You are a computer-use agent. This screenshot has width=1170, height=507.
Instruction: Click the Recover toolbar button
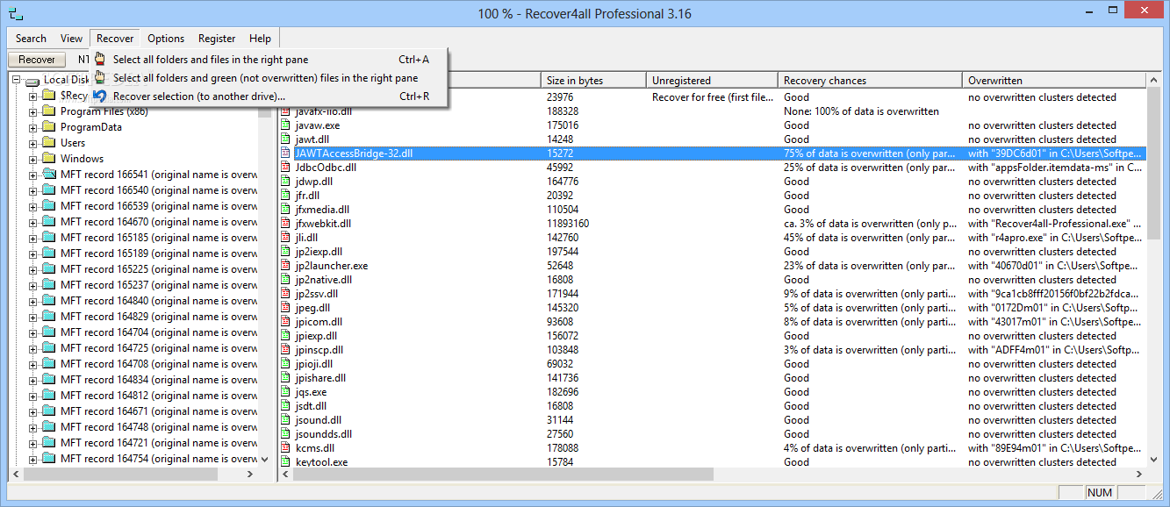37,60
